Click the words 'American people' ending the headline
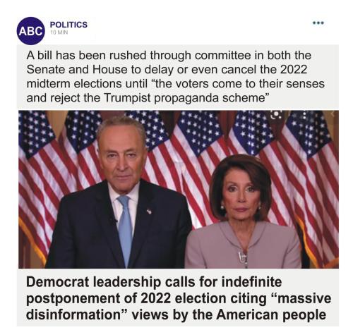353x330 pixels. pos(271,314)
